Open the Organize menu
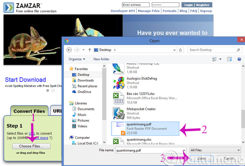Screen dimensions: 245x166 (77, 59)
